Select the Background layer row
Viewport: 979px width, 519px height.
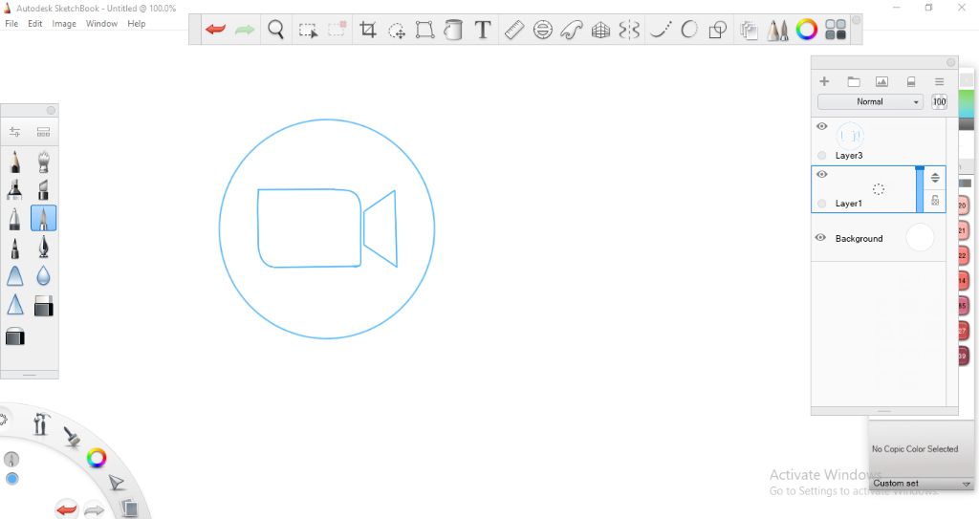[879, 238]
